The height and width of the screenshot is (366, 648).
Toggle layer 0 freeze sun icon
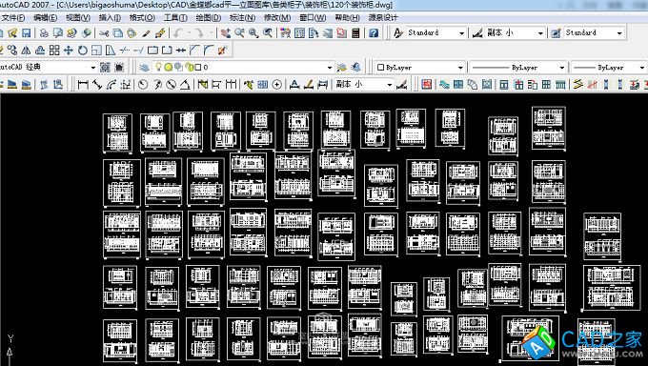168,67
